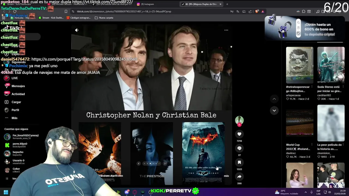Click the carousel page dots indicator
349x196 pixels.
click(152, 164)
